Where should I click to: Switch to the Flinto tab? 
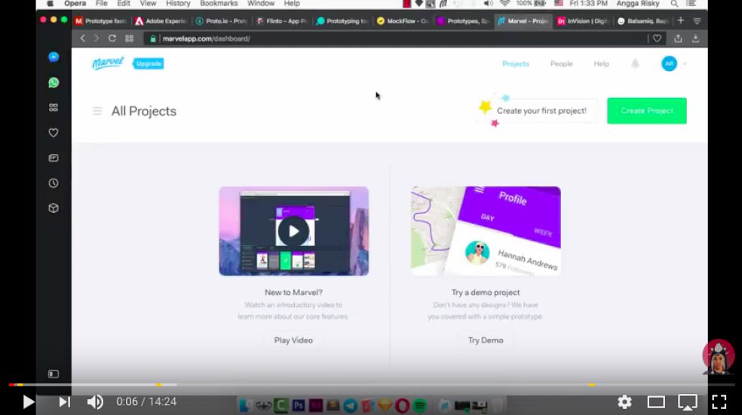coord(282,21)
